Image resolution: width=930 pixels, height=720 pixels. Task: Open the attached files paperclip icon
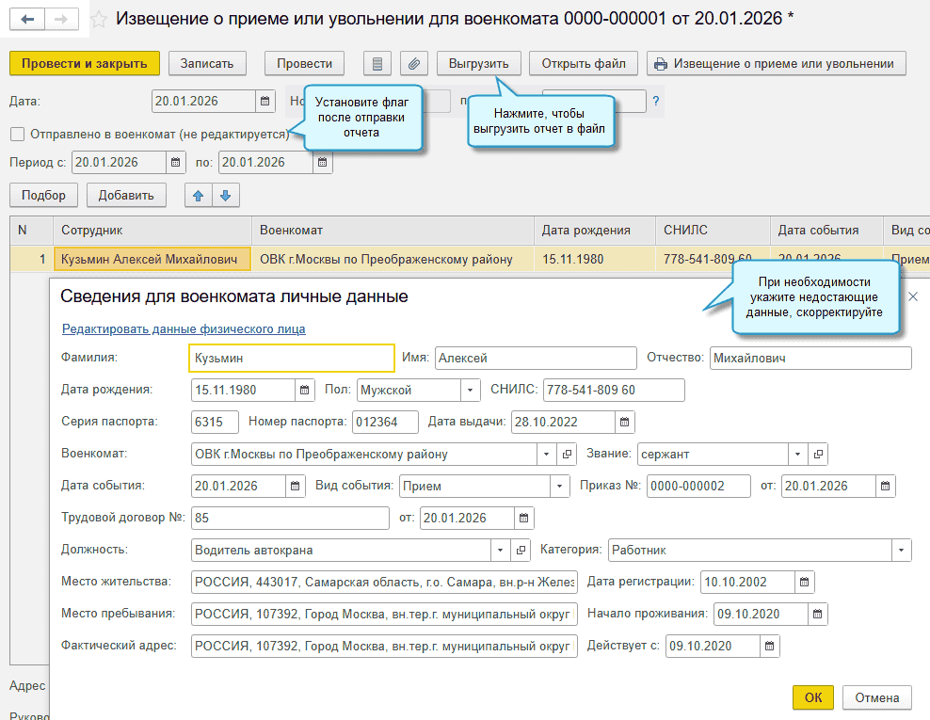pos(414,63)
